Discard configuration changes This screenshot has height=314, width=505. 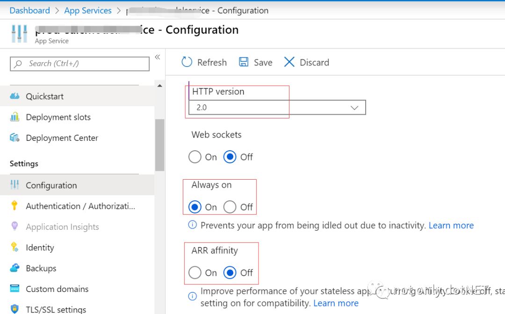click(x=307, y=62)
